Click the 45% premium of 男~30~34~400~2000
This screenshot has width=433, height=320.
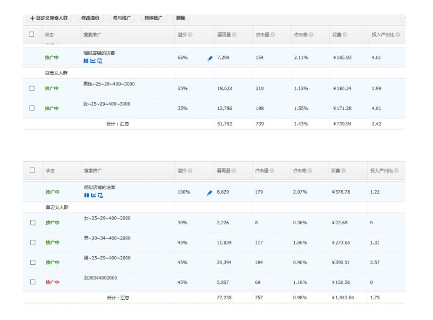click(x=182, y=242)
